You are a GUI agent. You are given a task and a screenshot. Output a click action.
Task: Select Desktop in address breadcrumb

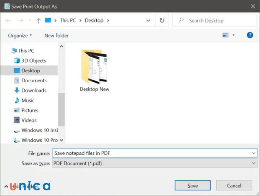coord(94,20)
